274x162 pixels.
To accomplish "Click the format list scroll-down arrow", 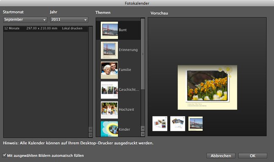I will pyautogui.click(x=91, y=135).
